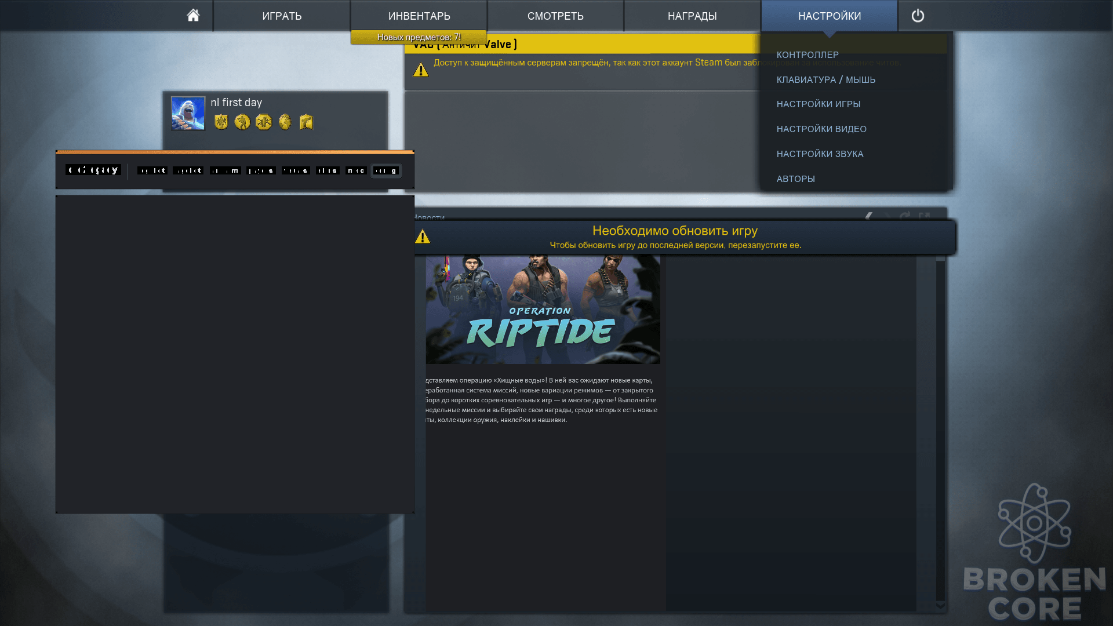This screenshot has height=626, width=1113.
Task: Open the ИГРАТЬ menu tab
Action: point(282,16)
